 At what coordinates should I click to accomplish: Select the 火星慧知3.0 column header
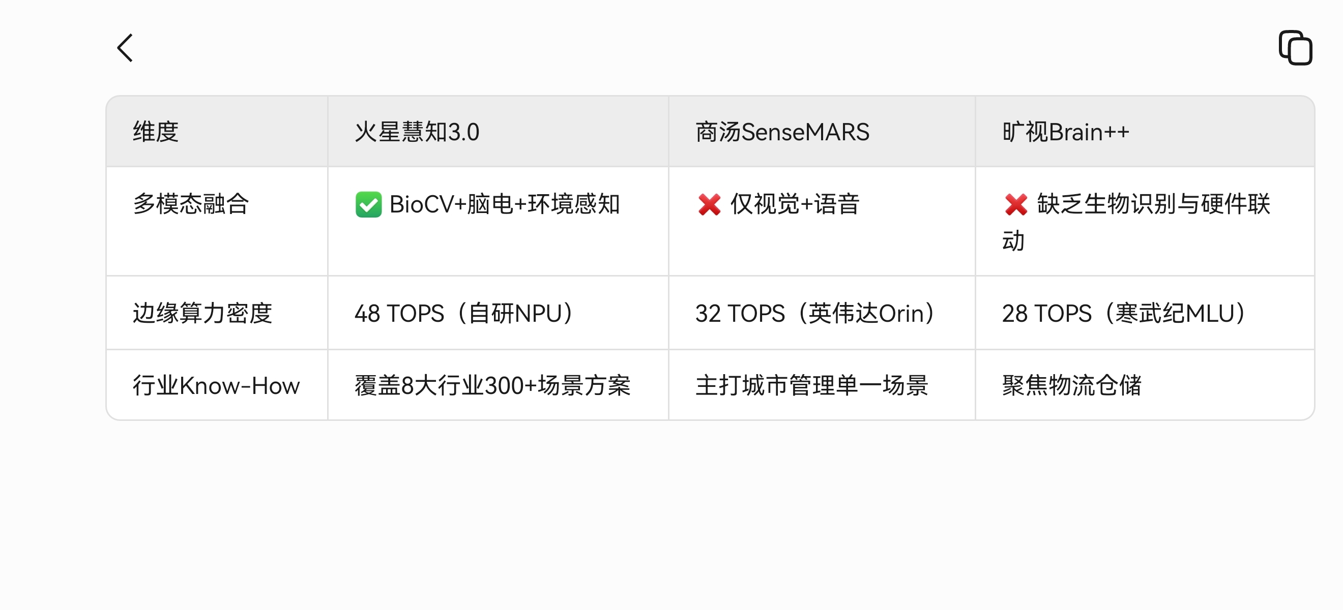(x=498, y=131)
